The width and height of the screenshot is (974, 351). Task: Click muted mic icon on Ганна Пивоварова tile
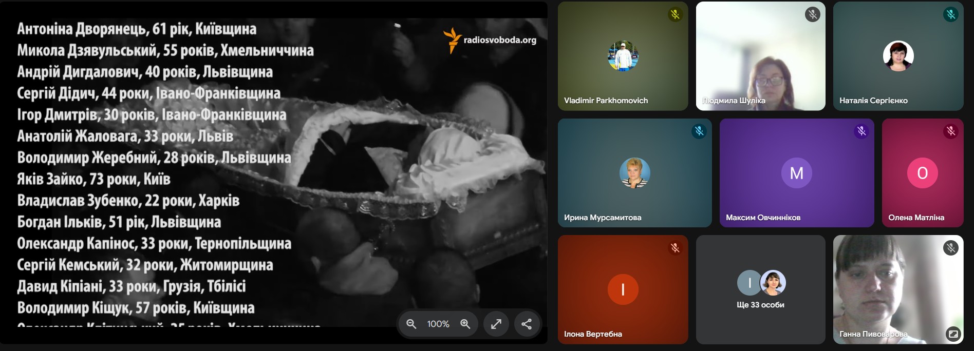coord(950,248)
